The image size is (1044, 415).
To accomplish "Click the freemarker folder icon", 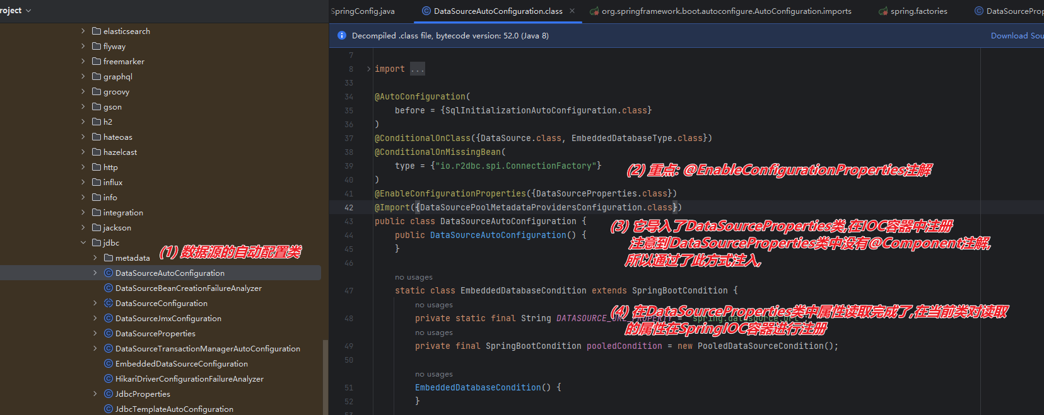I will (97, 61).
